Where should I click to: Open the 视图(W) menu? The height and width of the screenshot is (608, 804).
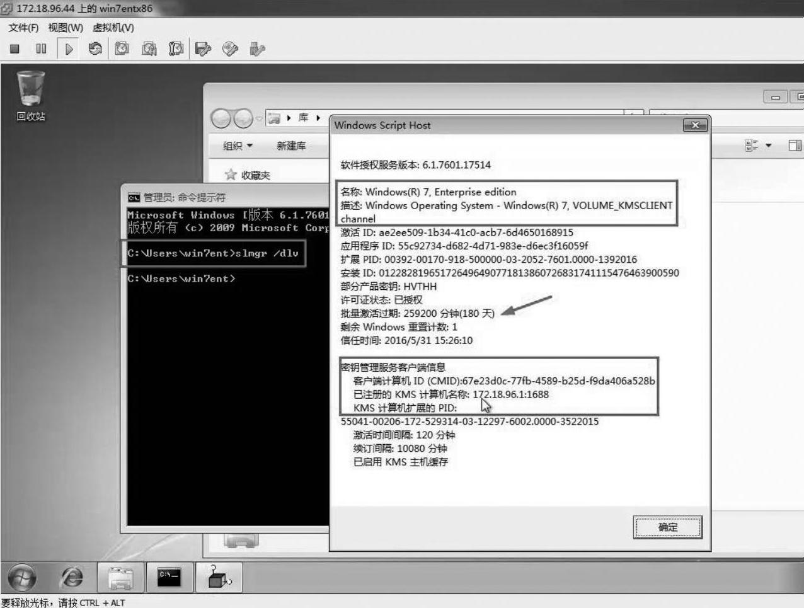[66, 28]
